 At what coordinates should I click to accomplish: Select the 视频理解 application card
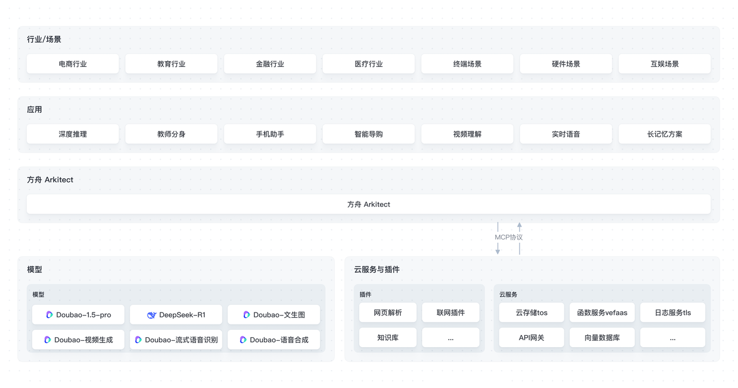(467, 134)
